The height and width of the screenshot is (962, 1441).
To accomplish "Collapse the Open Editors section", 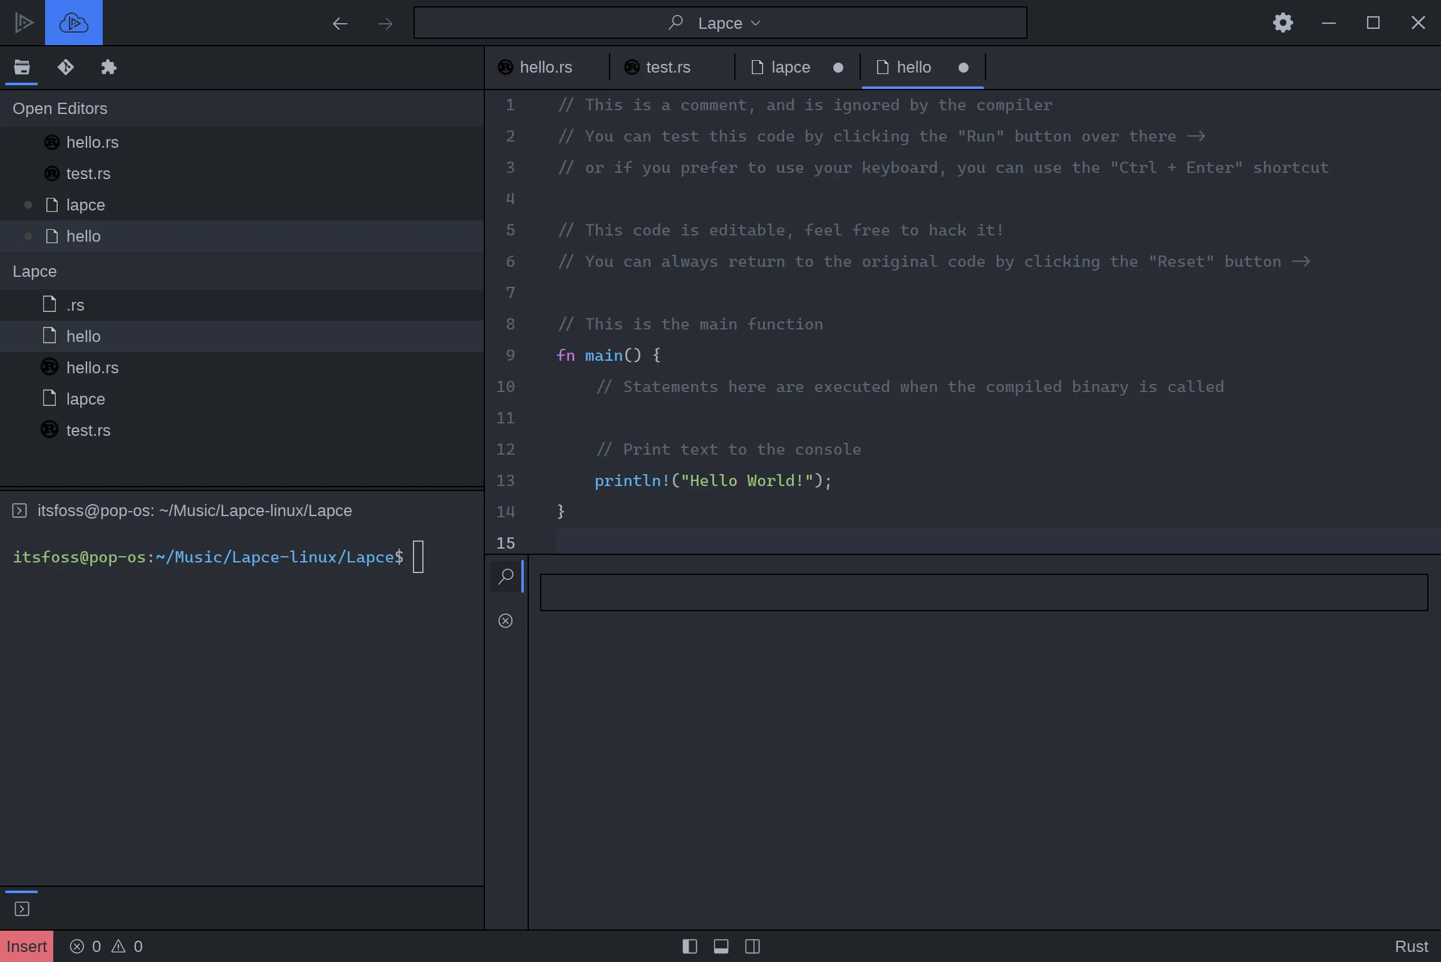I will (60, 108).
